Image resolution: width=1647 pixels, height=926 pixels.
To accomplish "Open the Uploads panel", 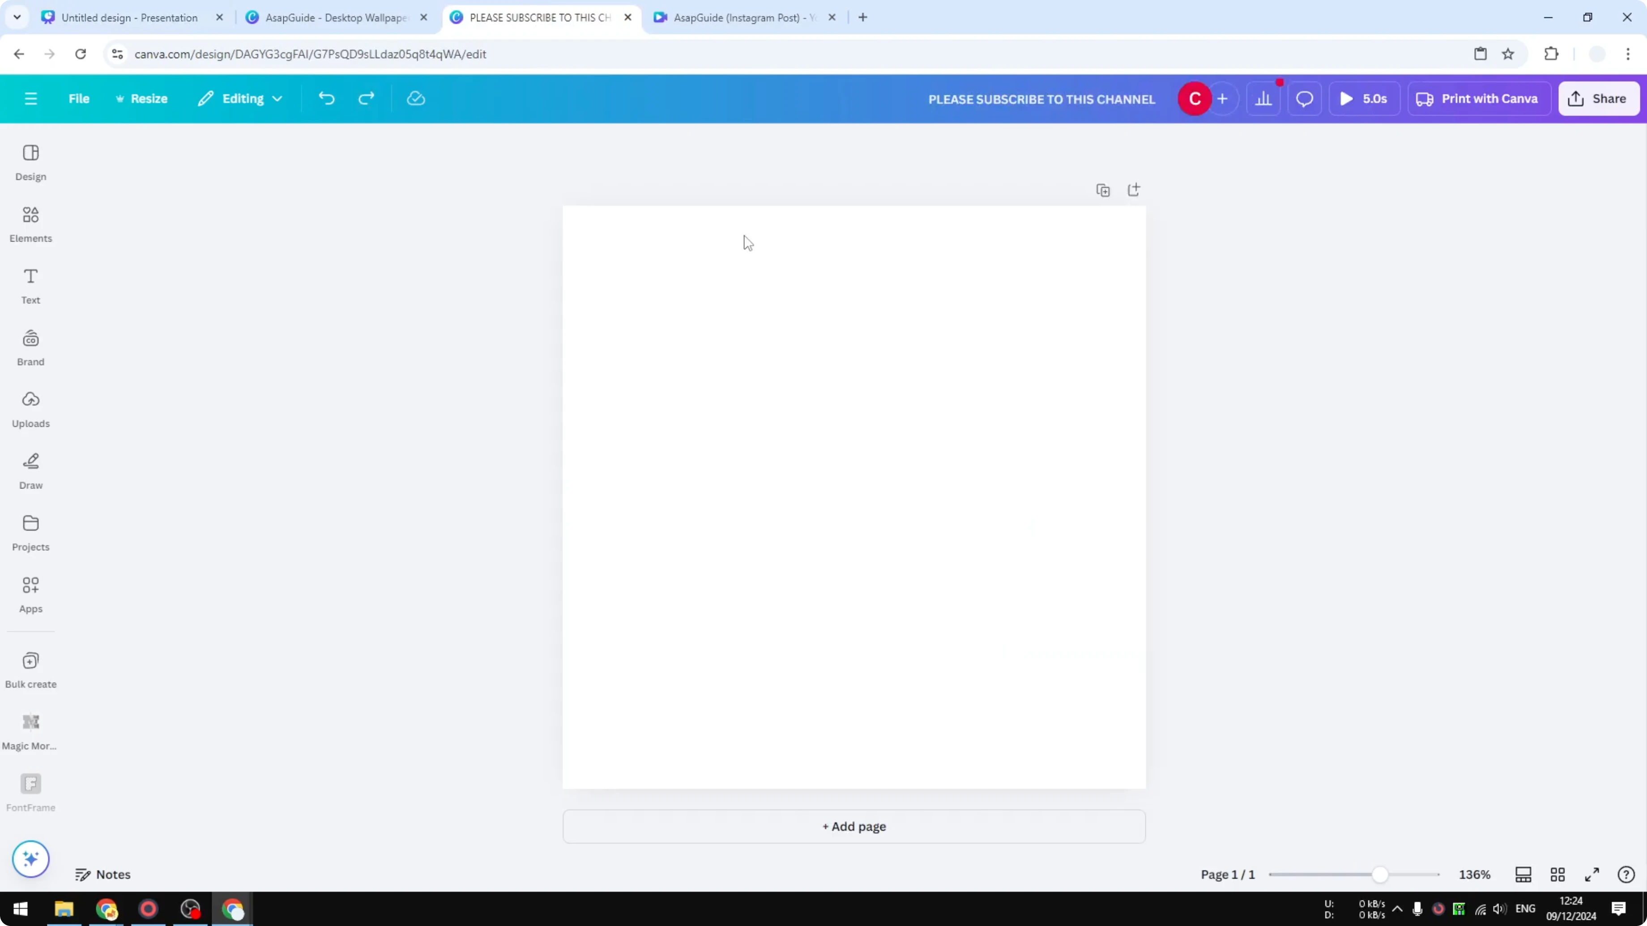I will click(x=31, y=409).
